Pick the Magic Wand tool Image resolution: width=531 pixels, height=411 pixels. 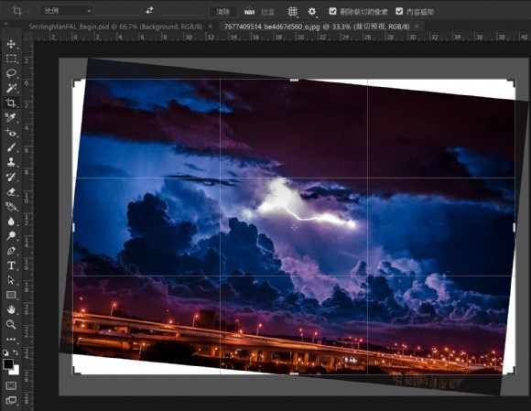click(11, 88)
